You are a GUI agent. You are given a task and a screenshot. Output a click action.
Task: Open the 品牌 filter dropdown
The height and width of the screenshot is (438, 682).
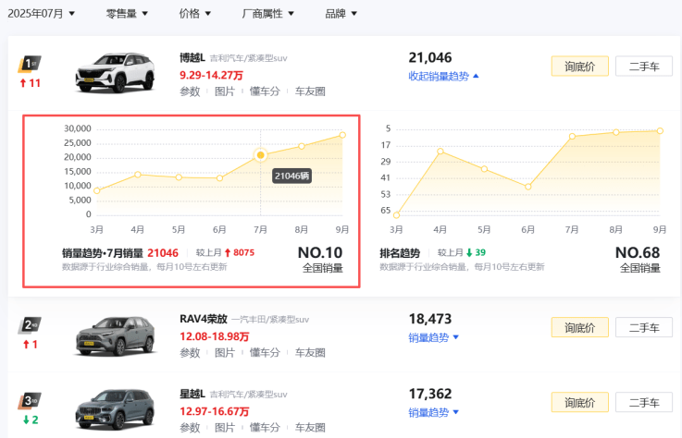341,14
